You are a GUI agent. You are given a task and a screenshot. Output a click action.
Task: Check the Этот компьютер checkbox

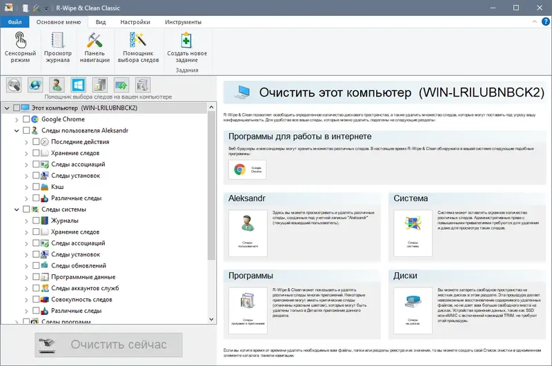16,108
